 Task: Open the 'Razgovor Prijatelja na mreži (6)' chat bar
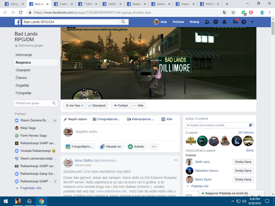(x=231, y=193)
